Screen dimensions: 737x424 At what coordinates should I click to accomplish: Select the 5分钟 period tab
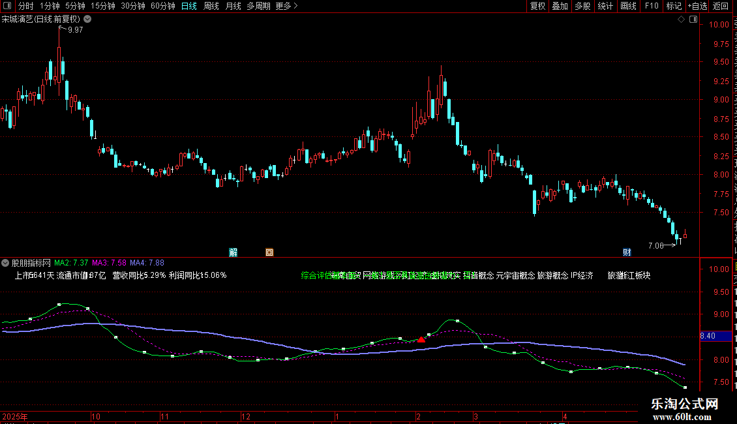[75, 6]
